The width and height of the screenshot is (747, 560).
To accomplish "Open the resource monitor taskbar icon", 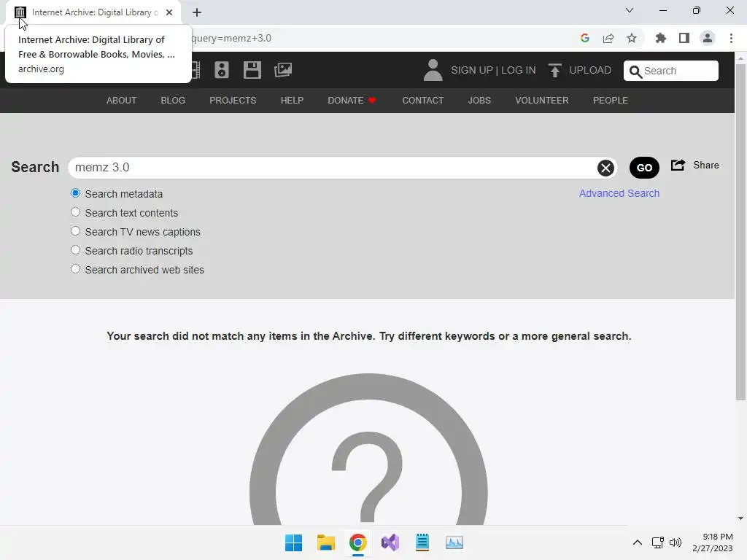I will pyautogui.click(x=454, y=542).
